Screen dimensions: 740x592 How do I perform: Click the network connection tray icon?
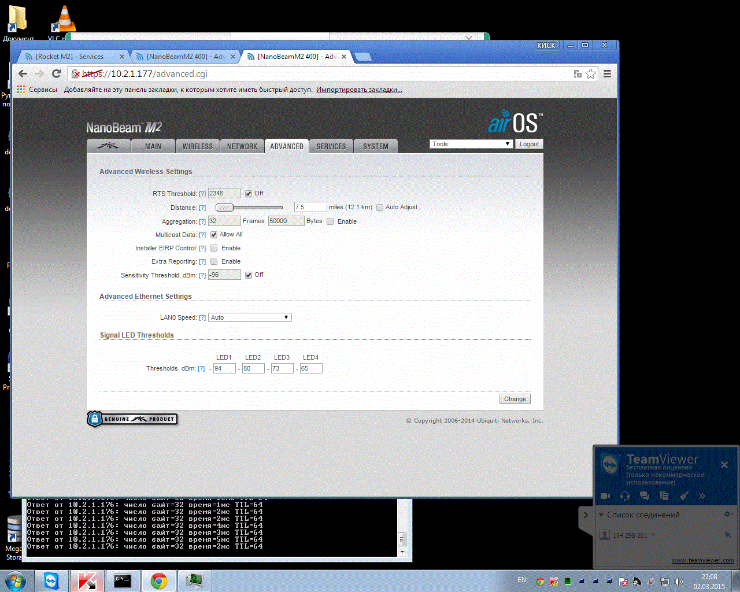(665, 581)
